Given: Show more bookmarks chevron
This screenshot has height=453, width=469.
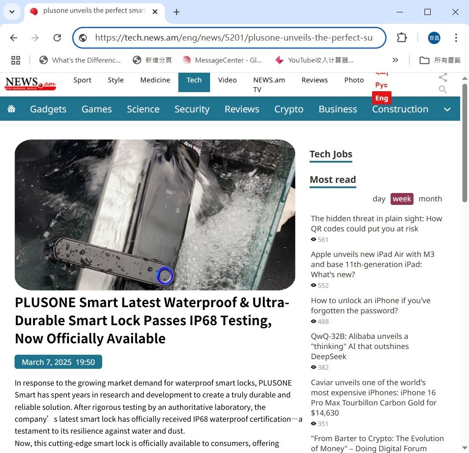Looking at the screenshot, I should (395, 60).
